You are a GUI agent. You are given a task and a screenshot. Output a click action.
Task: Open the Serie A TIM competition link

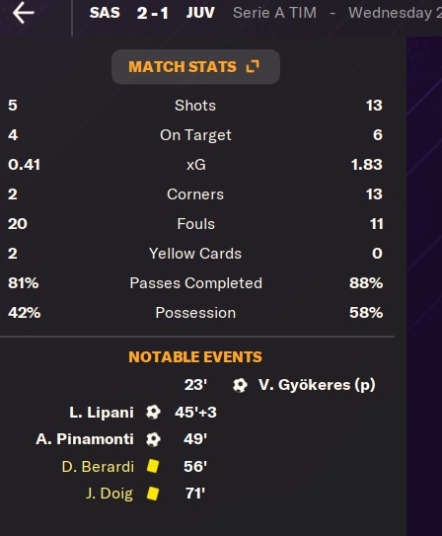pos(274,13)
